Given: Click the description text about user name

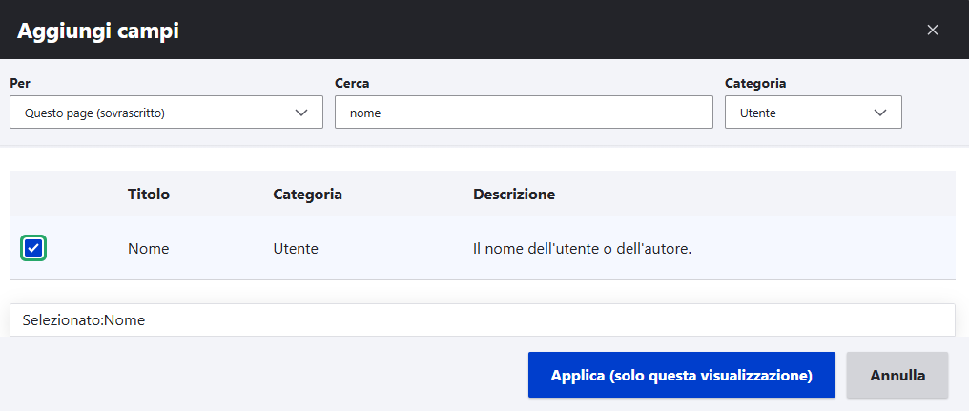Looking at the screenshot, I should 582,248.
